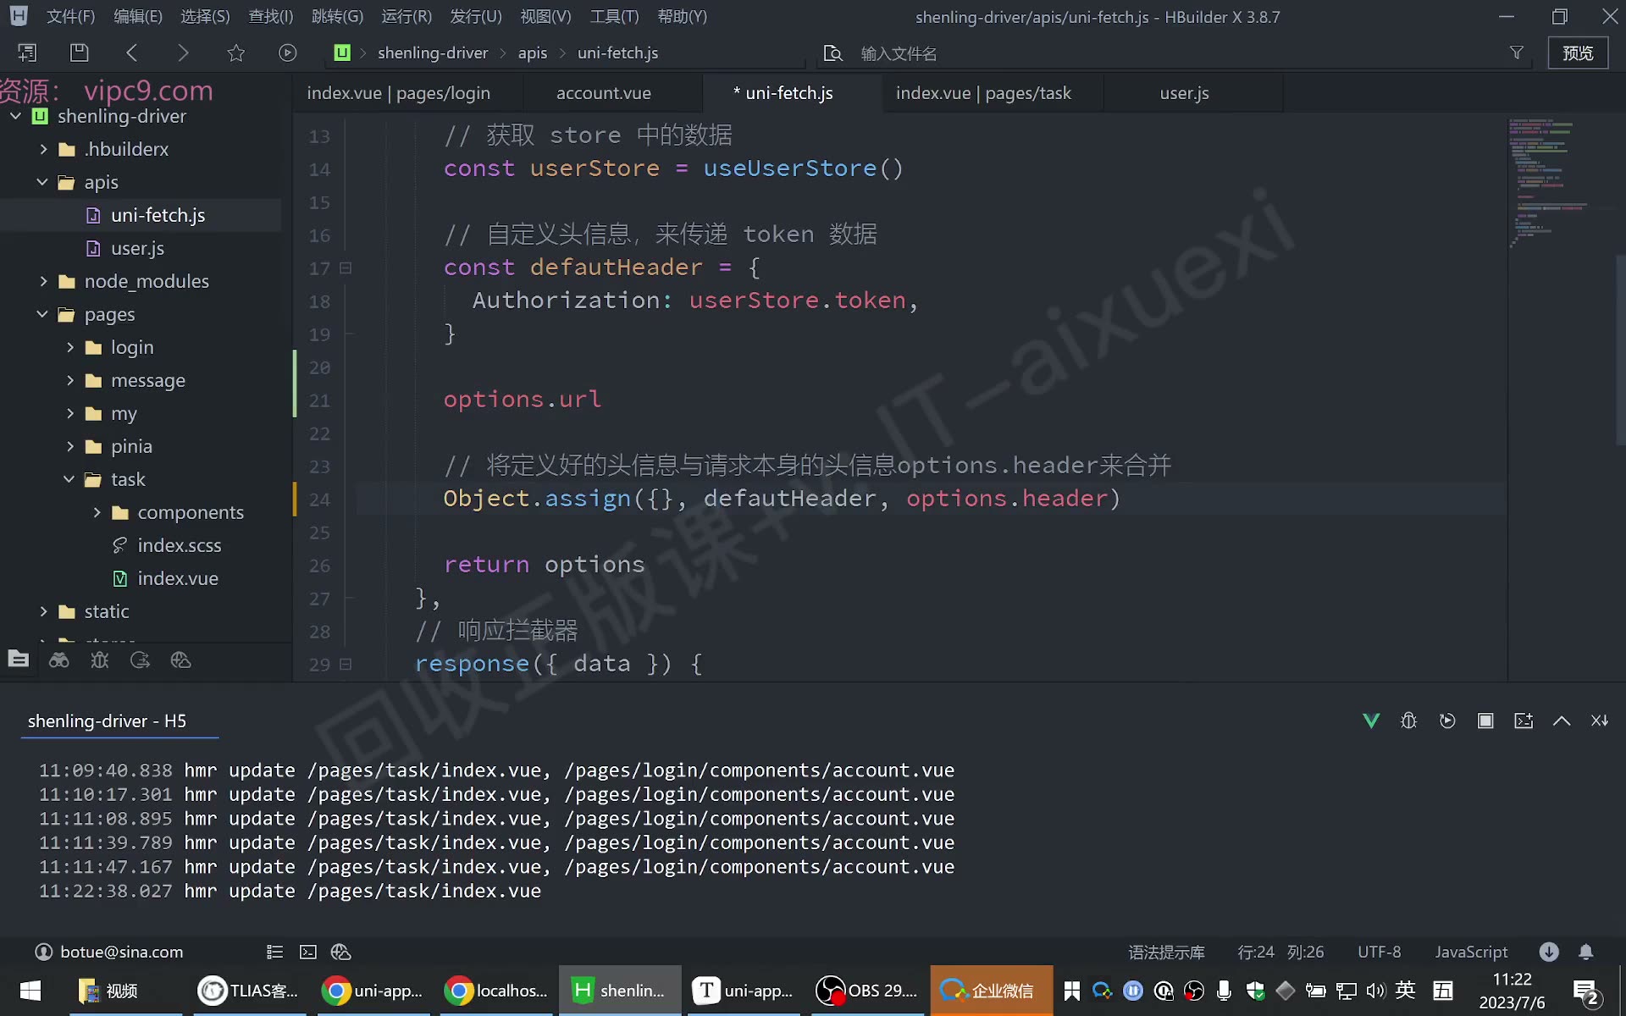This screenshot has height=1016, width=1626.
Task: Stop the running console with square icon
Action: (1485, 721)
